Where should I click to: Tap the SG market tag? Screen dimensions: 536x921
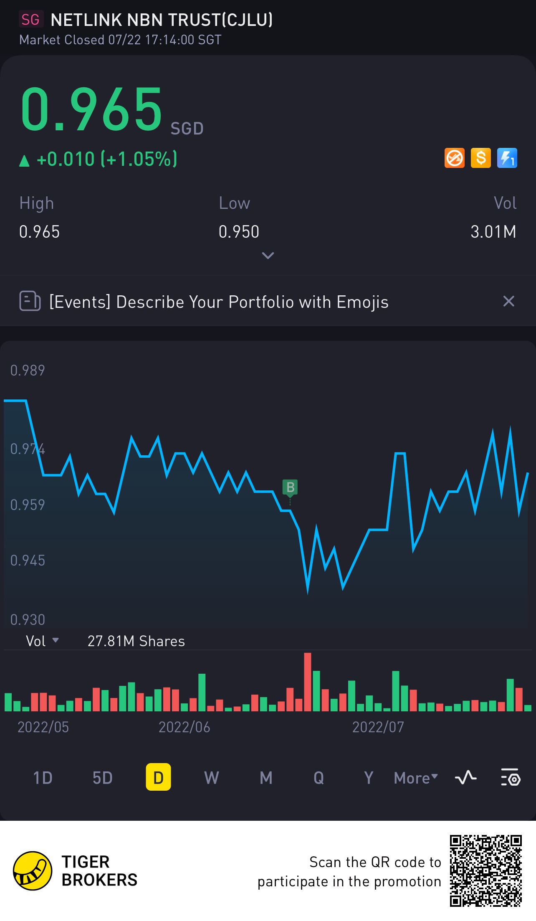30,19
